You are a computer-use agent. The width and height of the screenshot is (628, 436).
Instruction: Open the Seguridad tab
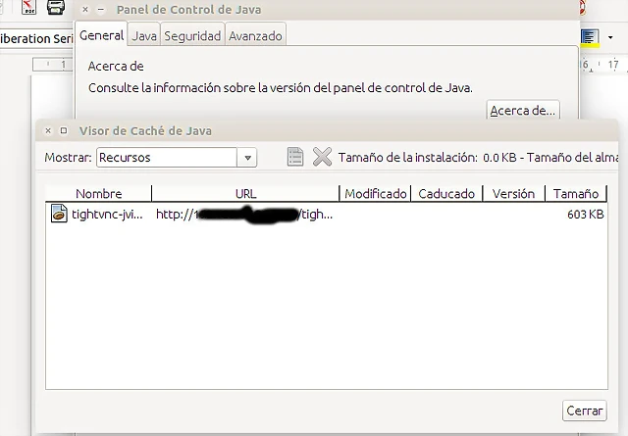pos(192,36)
